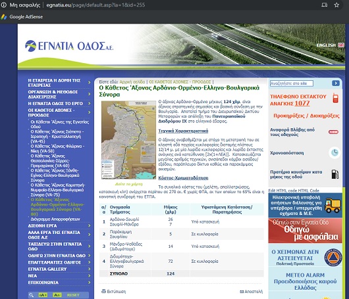Open ΤΑΞΙΔΕΥΩ ΣΤΗΝ ΕΓΝΑΤΙΑ ΟΔΟ menu
The image size is (349, 299).
click(x=55, y=246)
